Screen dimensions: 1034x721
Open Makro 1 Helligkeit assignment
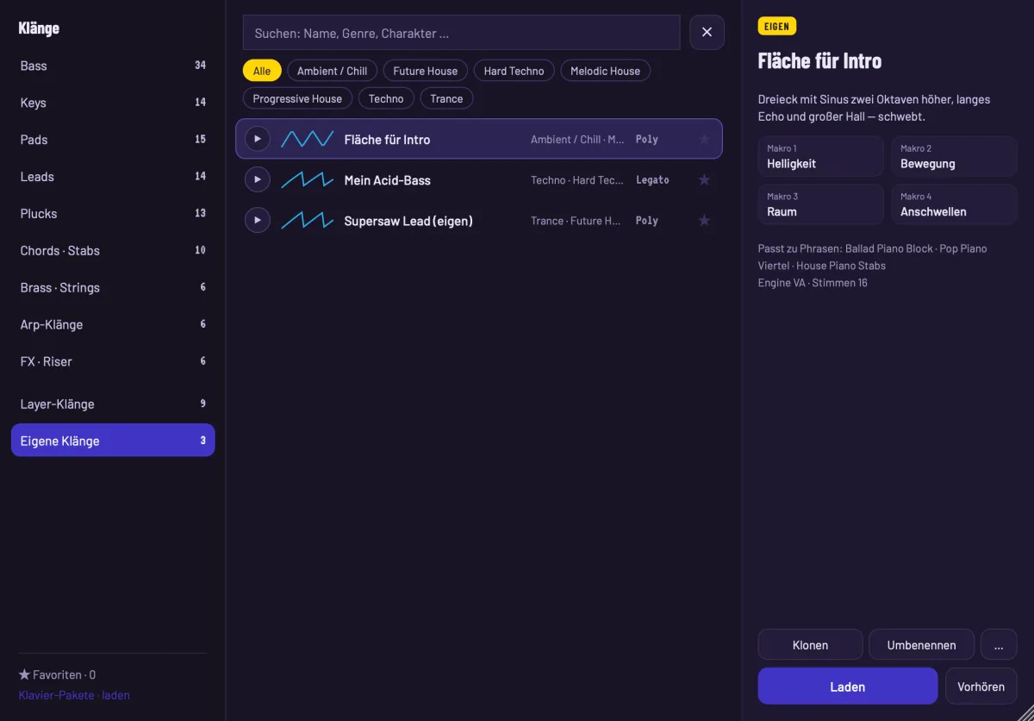pyautogui.click(x=821, y=156)
